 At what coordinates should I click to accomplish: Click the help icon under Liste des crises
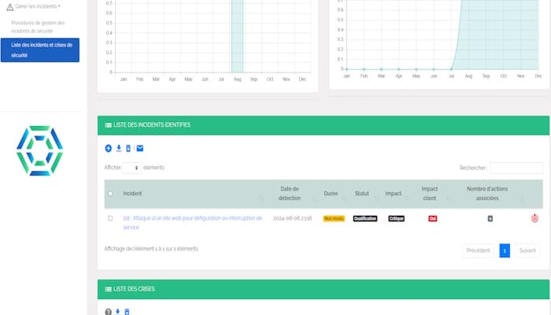pyautogui.click(x=109, y=312)
